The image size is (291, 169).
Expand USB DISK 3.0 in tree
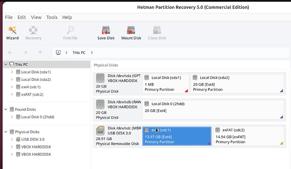12,139
